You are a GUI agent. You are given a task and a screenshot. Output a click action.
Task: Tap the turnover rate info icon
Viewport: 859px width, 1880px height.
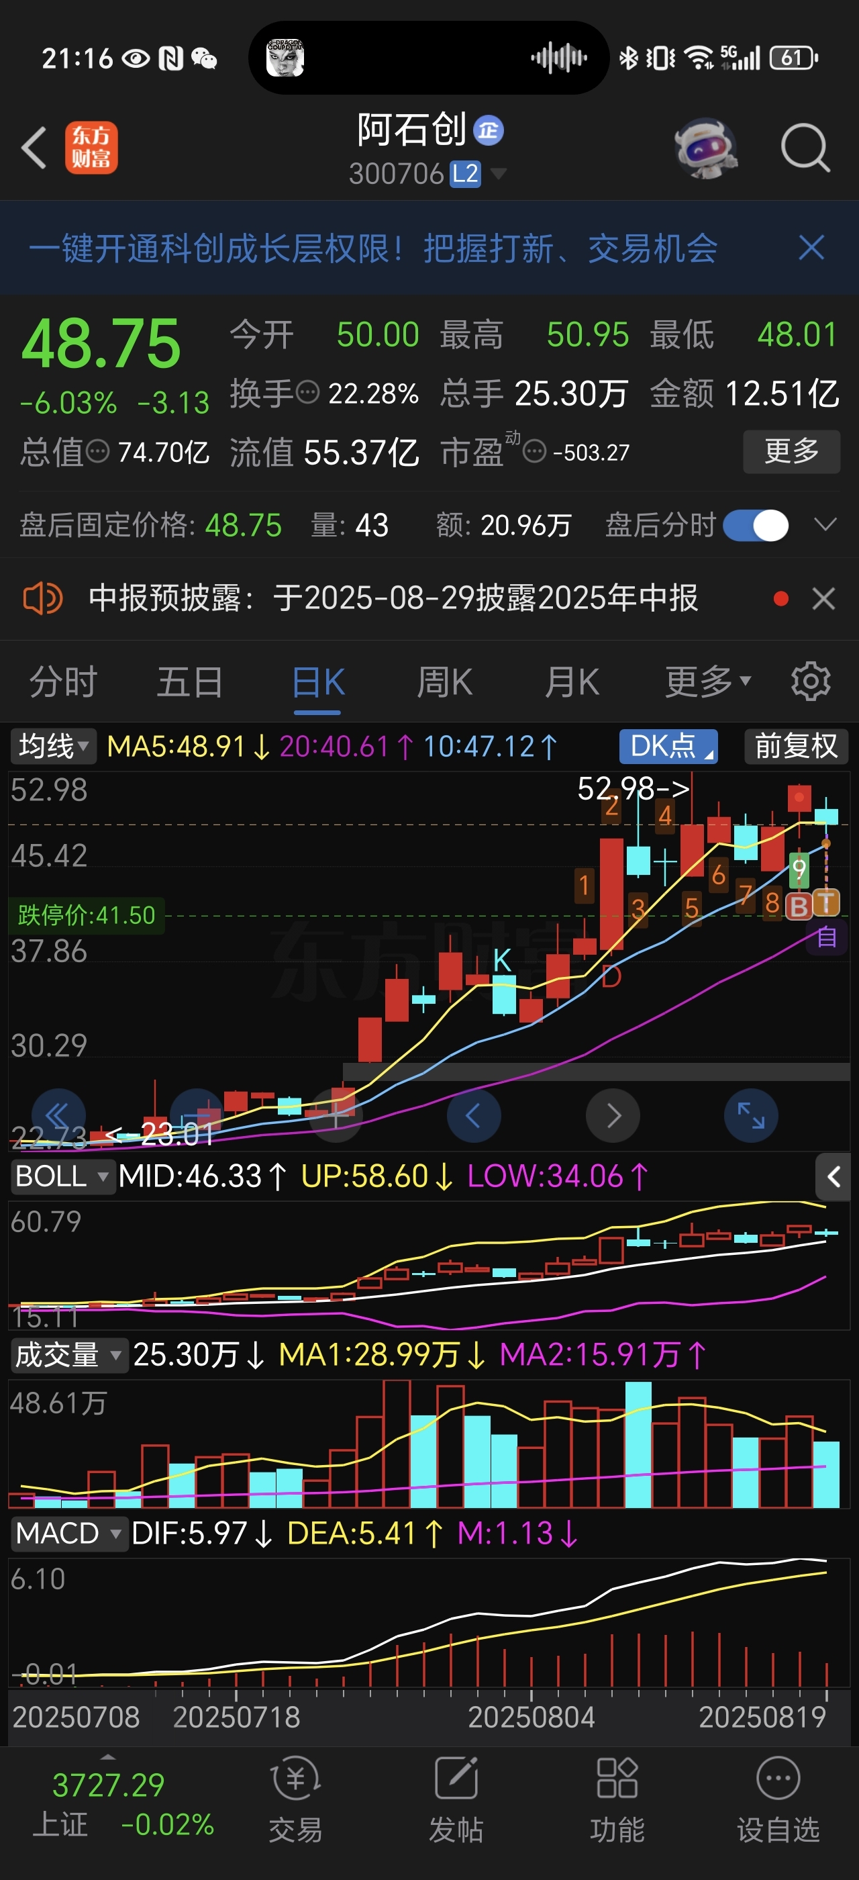pyautogui.click(x=308, y=393)
